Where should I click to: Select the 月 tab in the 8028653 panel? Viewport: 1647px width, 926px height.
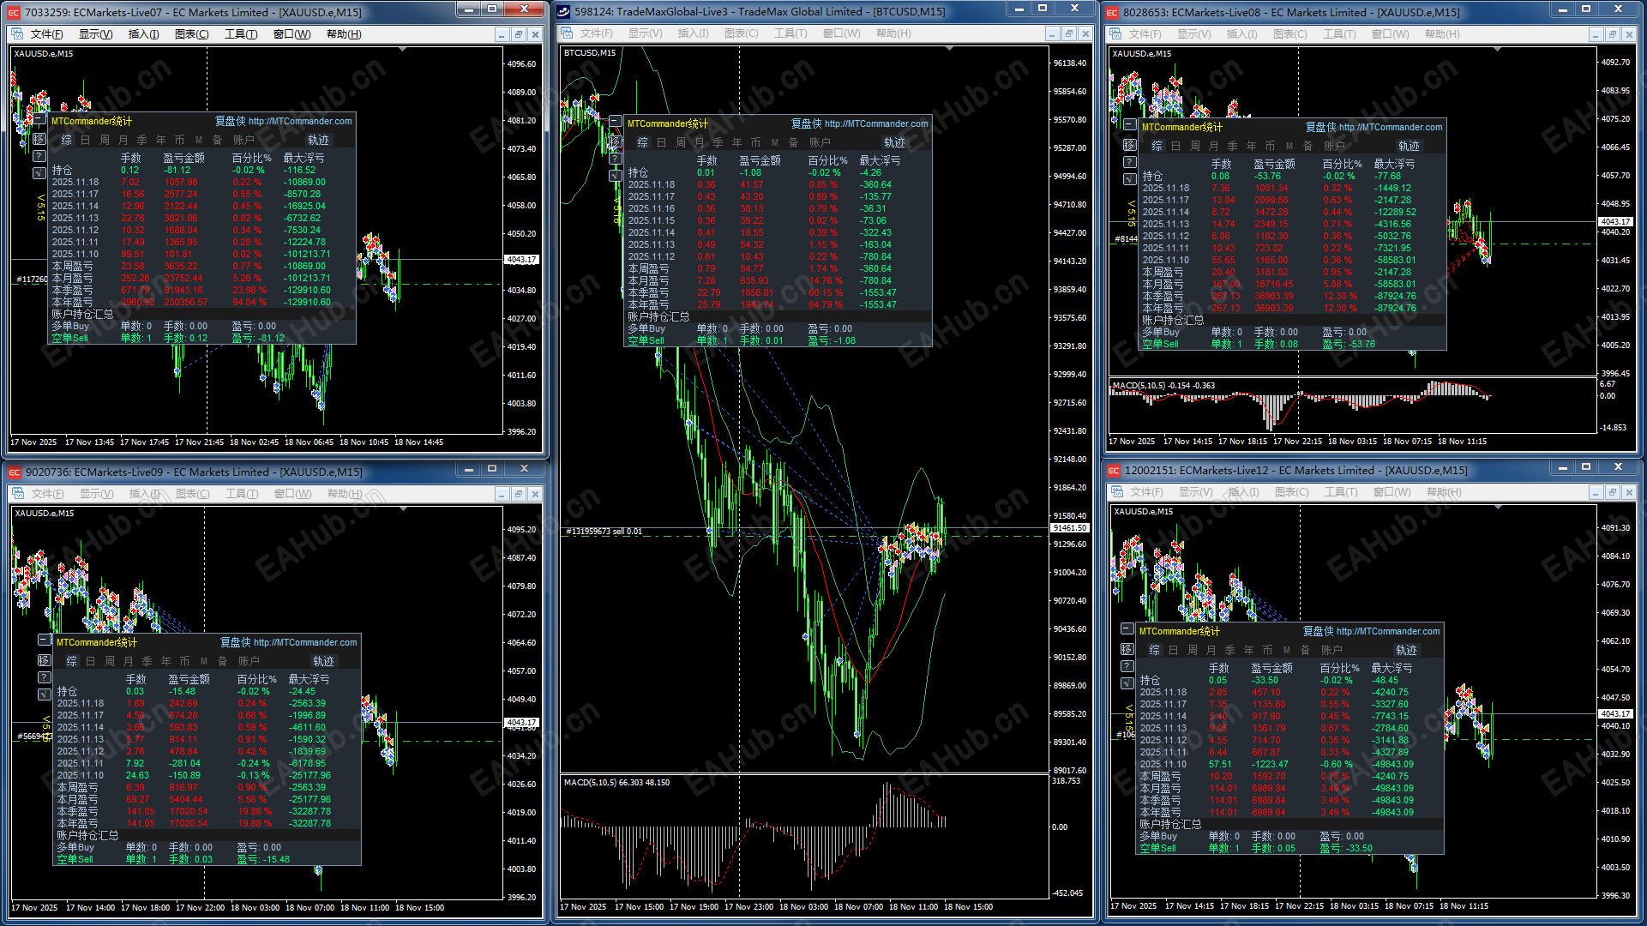pyautogui.click(x=1213, y=146)
